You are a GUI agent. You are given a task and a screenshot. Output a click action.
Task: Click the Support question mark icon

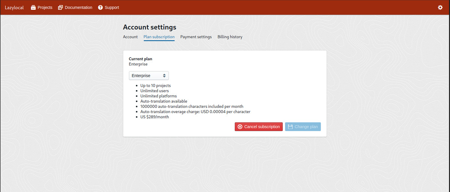pyautogui.click(x=100, y=7)
